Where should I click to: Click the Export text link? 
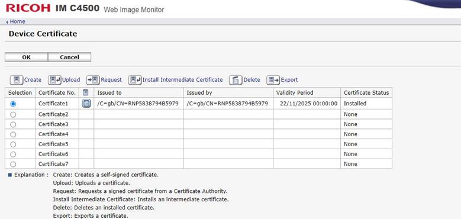289,80
